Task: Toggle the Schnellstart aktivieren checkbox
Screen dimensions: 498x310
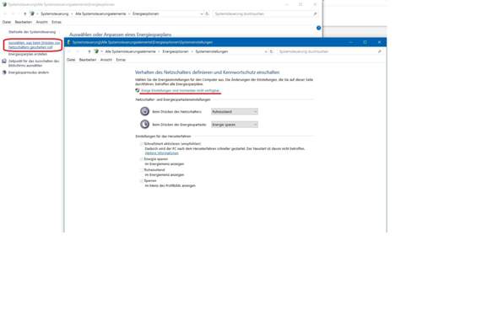Action: (x=141, y=144)
